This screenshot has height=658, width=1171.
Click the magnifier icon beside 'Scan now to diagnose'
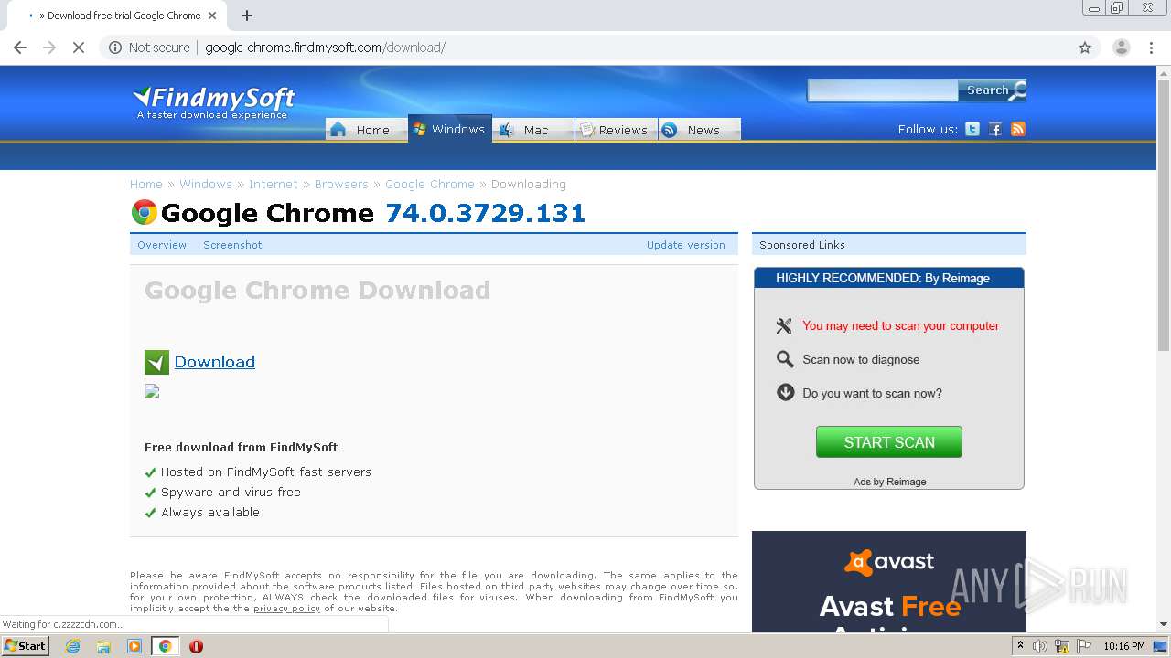pyautogui.click(x=785, y=359)
